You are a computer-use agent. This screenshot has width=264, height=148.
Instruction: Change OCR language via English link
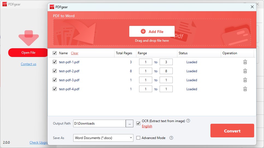tap(147, 126)
